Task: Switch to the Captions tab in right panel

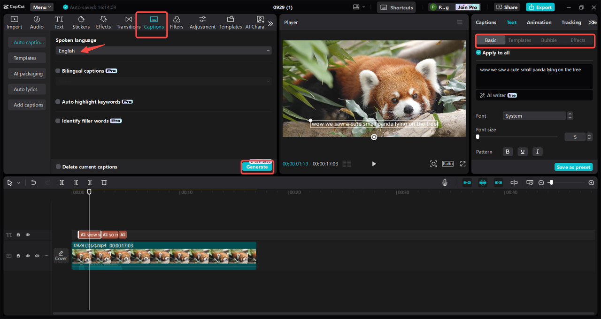Action: [486, 22]
